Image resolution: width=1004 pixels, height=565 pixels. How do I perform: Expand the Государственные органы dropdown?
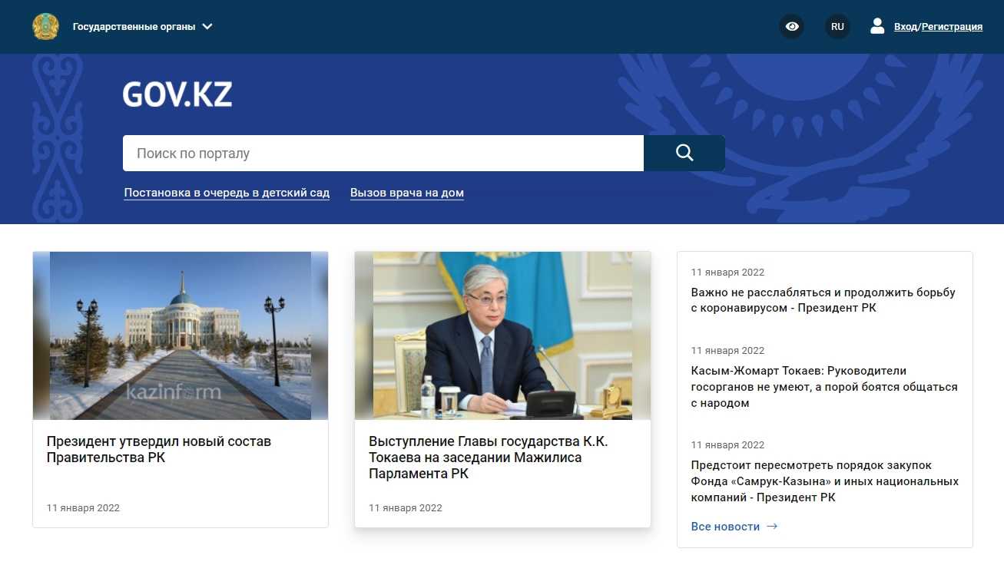point(142,27)
